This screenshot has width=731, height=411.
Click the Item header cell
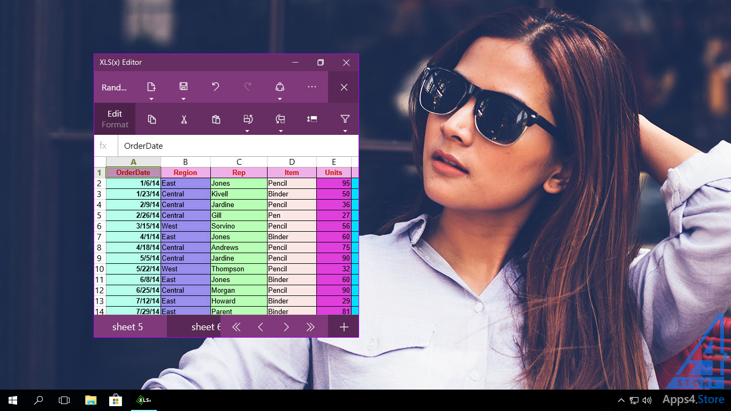coord(292,172)
